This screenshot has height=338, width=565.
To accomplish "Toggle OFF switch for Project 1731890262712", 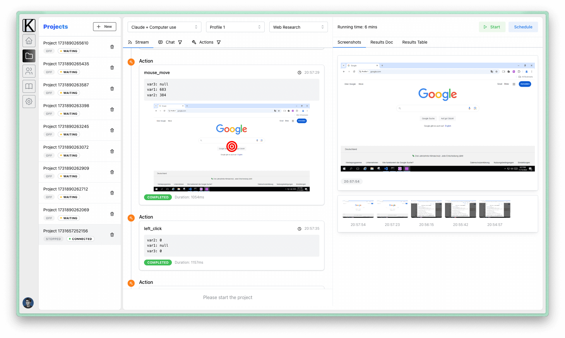I will (x=49, y=197).
